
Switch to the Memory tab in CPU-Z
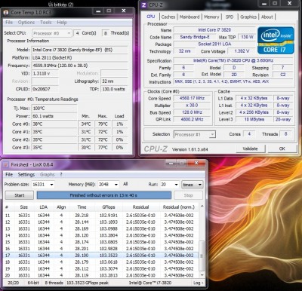pos(211,17)
